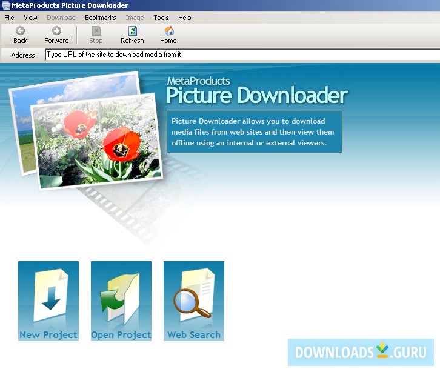The width and height of the screenshot is (440, 372).
Task: Open the Download menu
Action: click(x=61, y=18)
